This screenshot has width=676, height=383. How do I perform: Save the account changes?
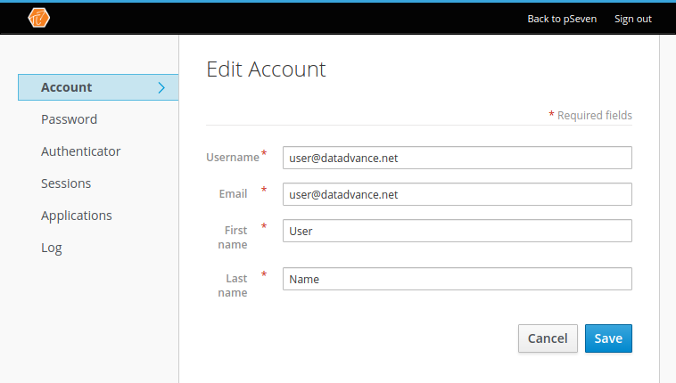coord(608,338)
